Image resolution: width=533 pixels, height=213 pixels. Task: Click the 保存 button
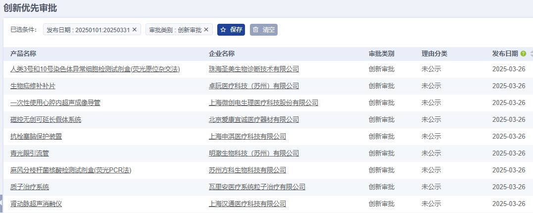[231, 30]
